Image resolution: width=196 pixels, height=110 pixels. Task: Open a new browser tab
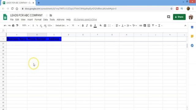(x=39, y=3)
